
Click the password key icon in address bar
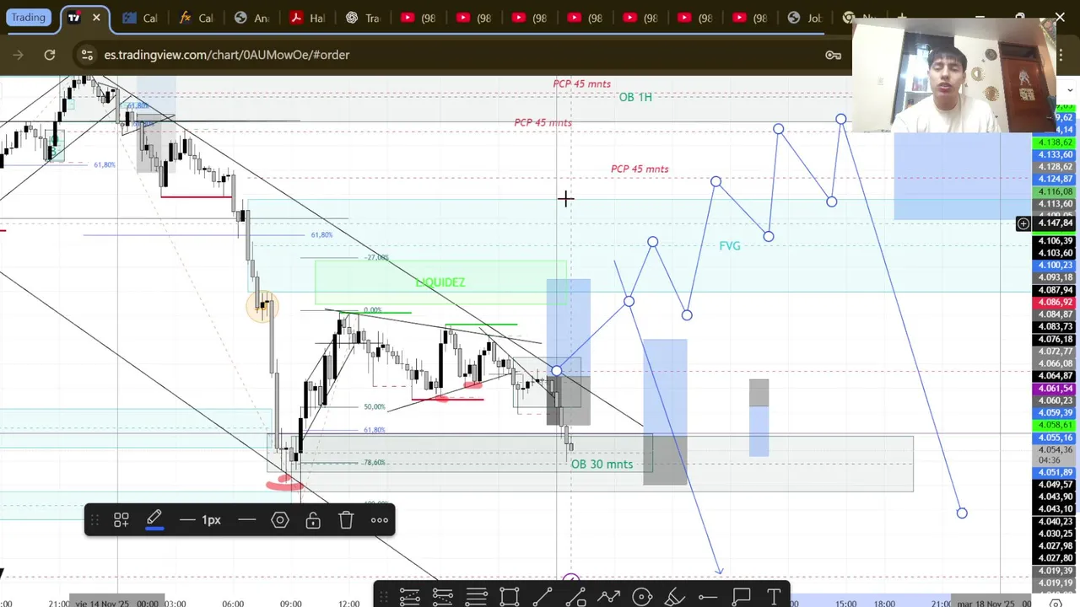click(834, 55)
